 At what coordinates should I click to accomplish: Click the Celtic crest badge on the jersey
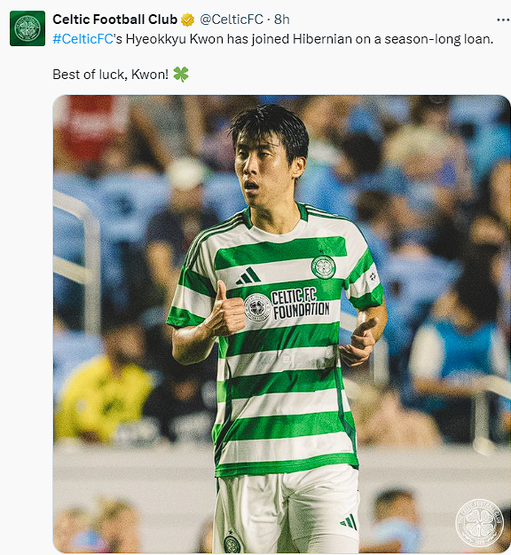[324, 267]
